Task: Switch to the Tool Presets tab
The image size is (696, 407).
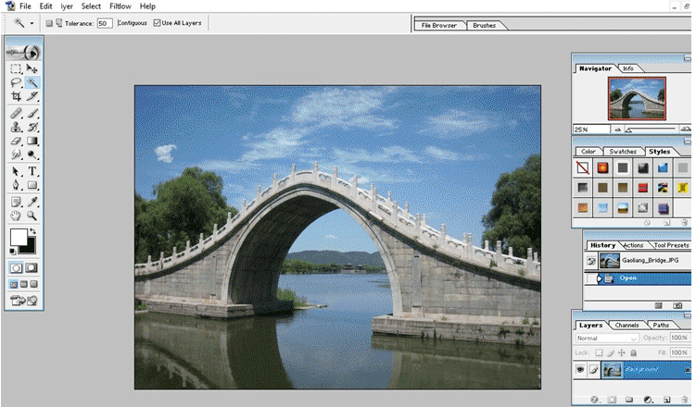Action: pos(671,245)
